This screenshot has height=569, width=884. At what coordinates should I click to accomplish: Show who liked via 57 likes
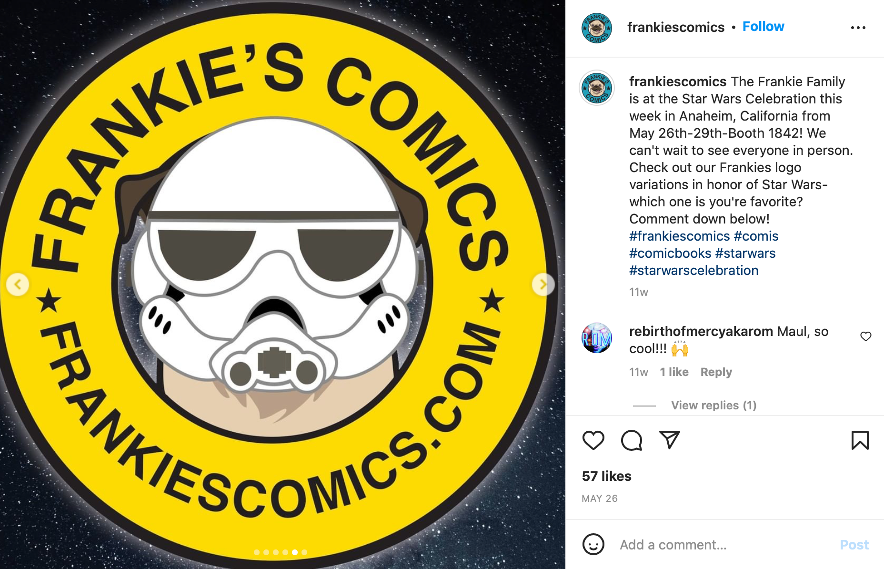pyautogui.click(x=606, y=476)
